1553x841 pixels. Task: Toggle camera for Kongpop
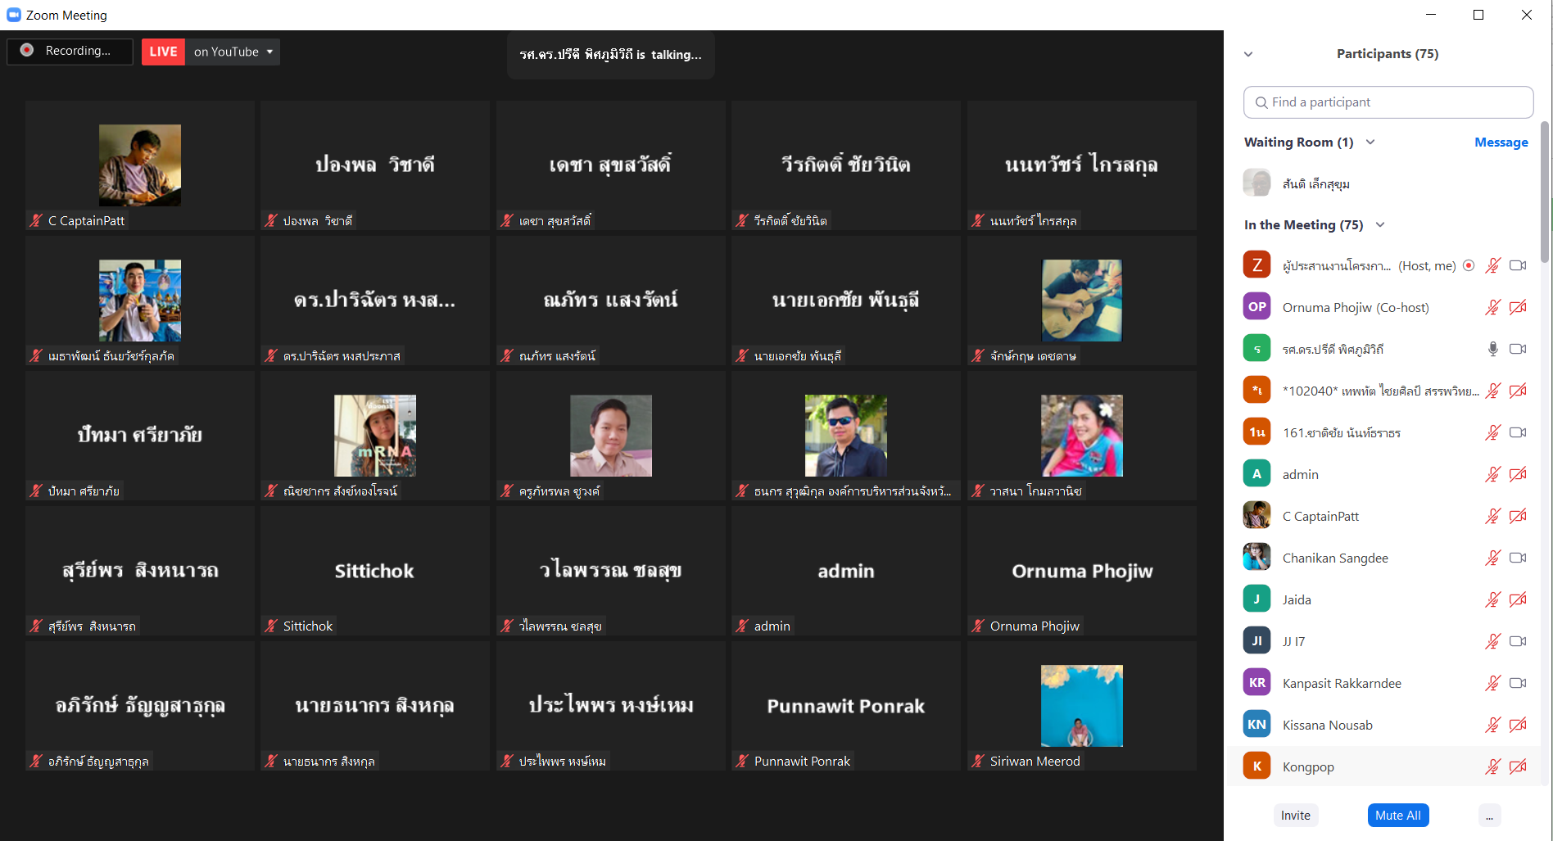pos(1518,766)
